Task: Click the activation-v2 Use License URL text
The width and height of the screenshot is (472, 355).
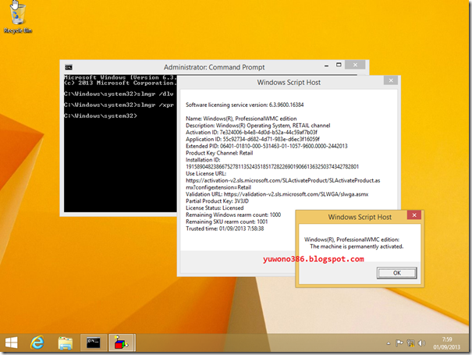Action: tap(283, 184)
